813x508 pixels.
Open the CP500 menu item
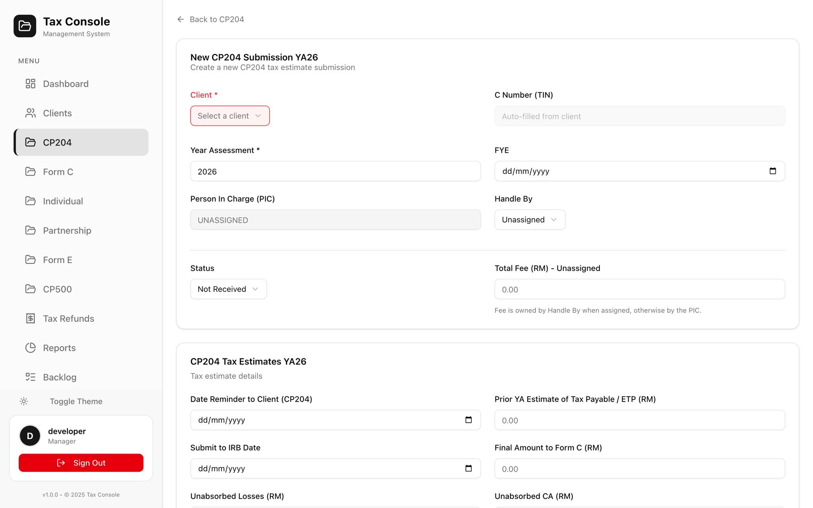(81, 289)
